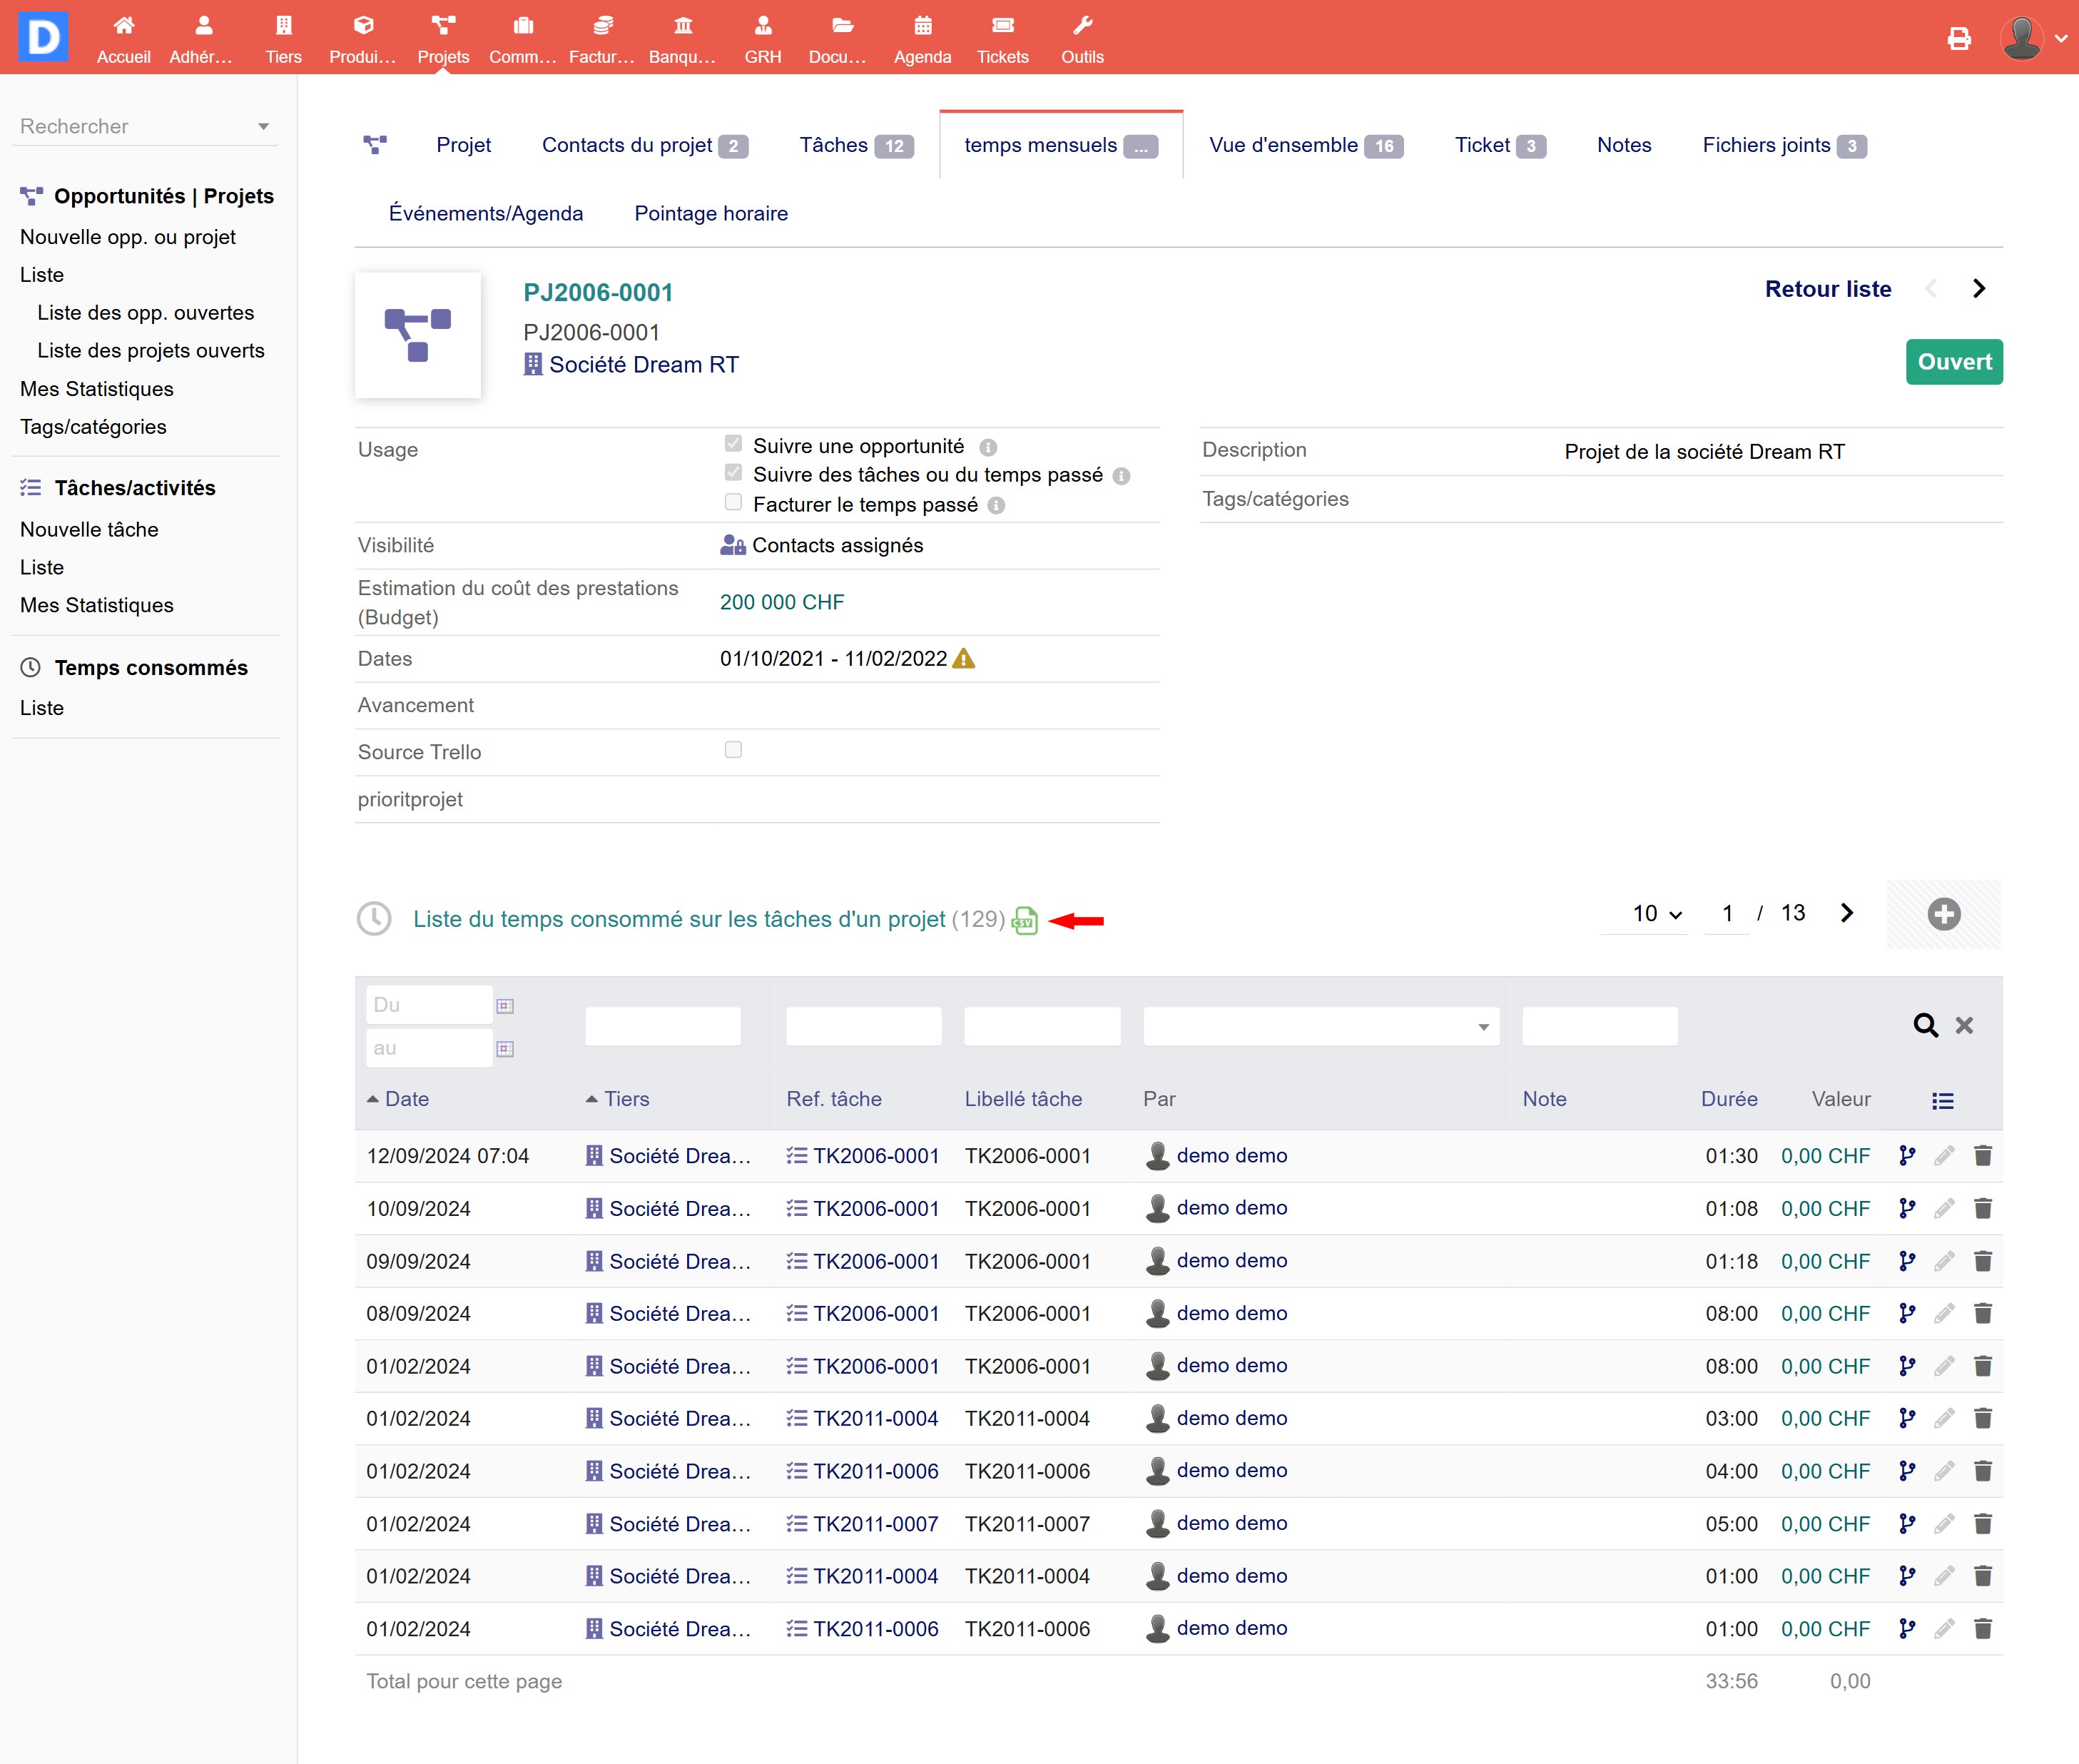
Task: Click the search magnifier icon in filters
Action: click(1925, 1025)
